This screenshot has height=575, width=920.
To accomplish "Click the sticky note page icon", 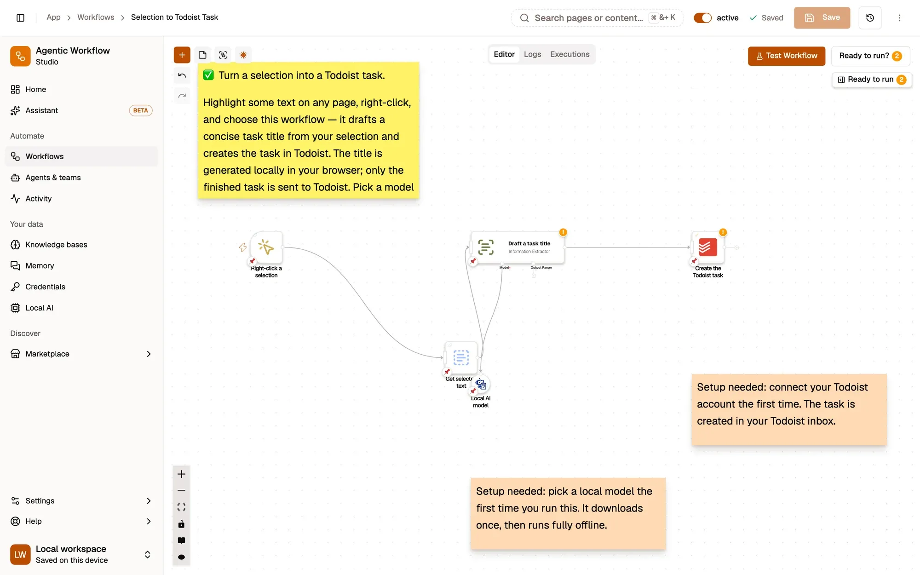I will tap(202, 55).
